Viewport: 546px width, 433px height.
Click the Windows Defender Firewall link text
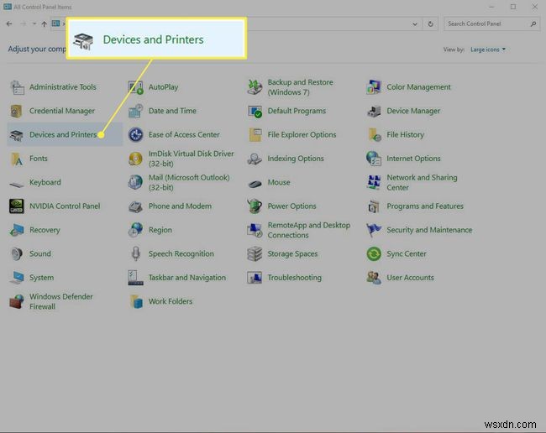[x=61, y=301]
